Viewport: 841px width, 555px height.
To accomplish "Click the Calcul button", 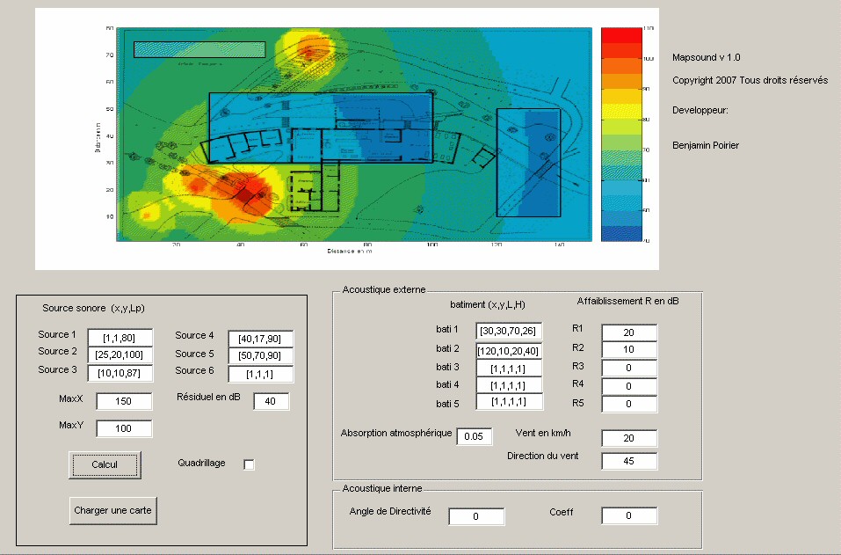I will (105, 464).
